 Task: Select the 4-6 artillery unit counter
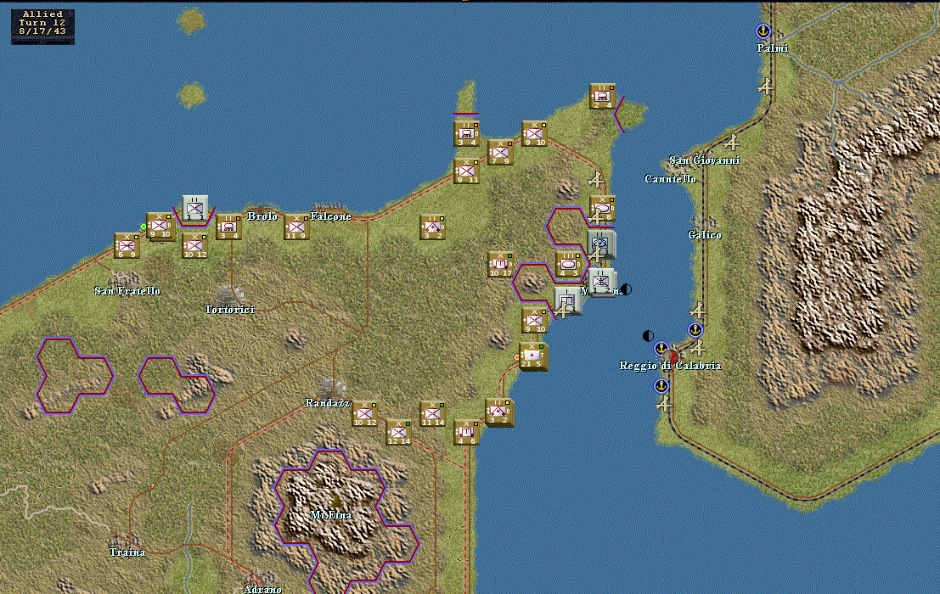click(466, 432)
